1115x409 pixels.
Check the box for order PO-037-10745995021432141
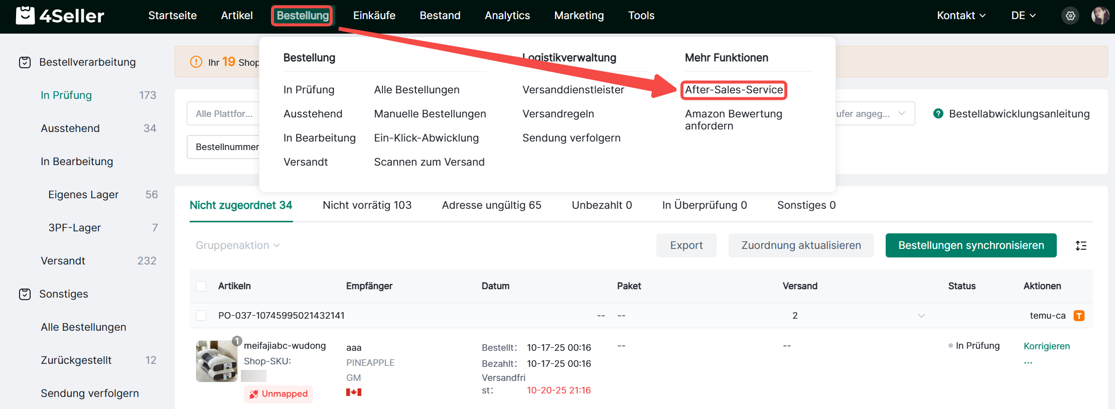click(201, 316)
